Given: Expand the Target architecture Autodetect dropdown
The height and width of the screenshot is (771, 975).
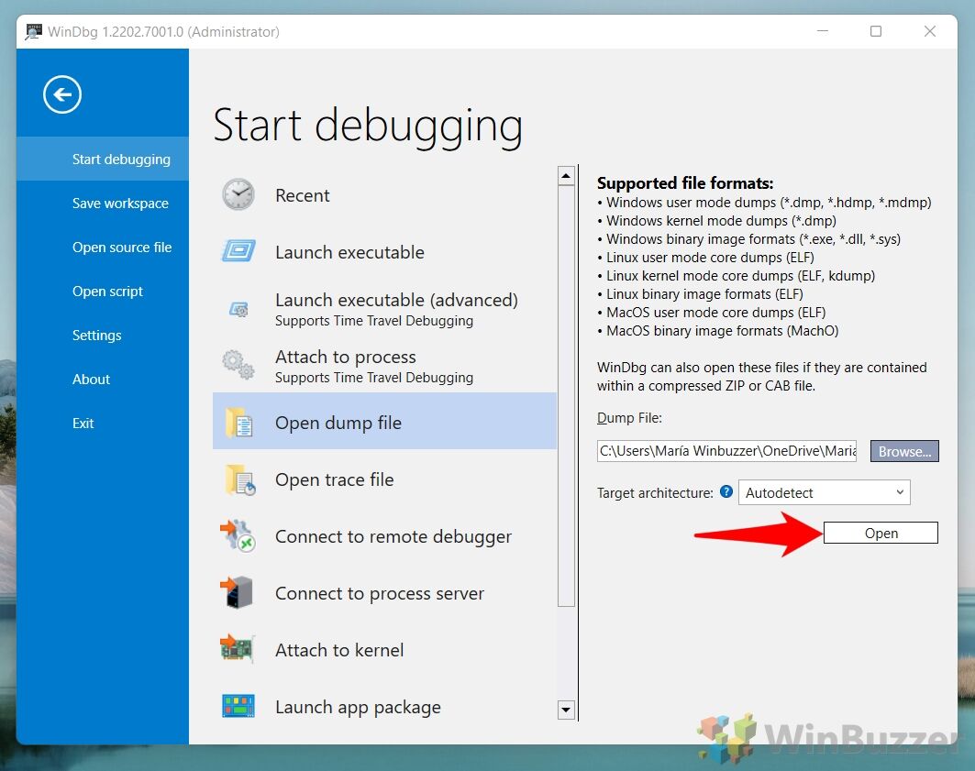Looking at the screenshot, I should point(824,492).
